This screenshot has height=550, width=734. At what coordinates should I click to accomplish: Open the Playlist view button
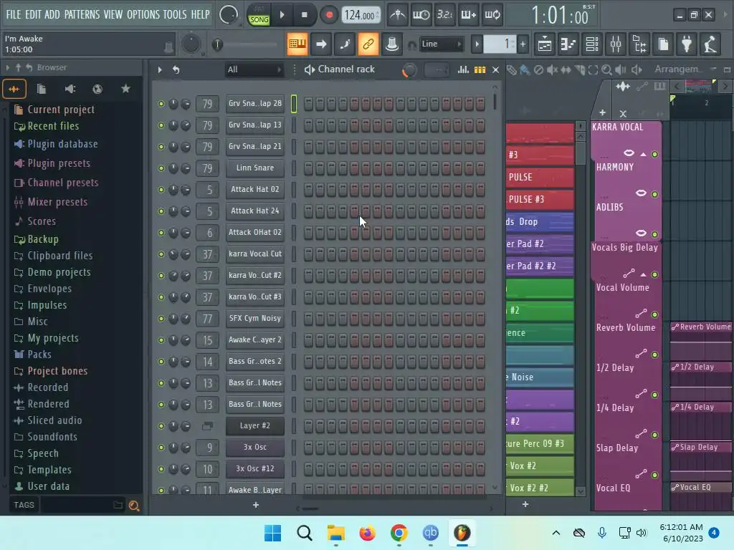pyautogui.click(x=545, y=44)
